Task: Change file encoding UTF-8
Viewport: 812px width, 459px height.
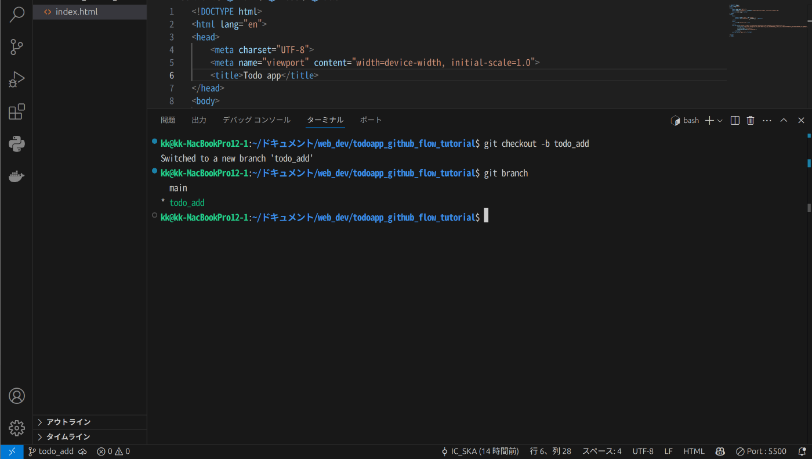Action: [x=643, y=451]
